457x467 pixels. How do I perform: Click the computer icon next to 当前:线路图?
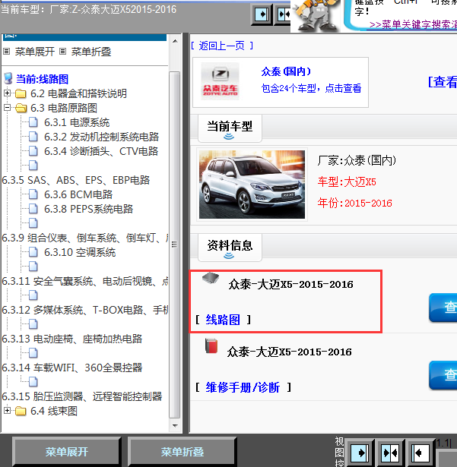(8, 79)
